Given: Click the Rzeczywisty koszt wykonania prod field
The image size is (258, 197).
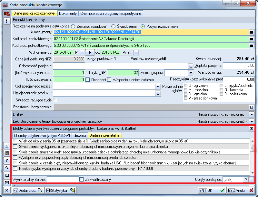Looking at the screenshot, I should [239, 79].
